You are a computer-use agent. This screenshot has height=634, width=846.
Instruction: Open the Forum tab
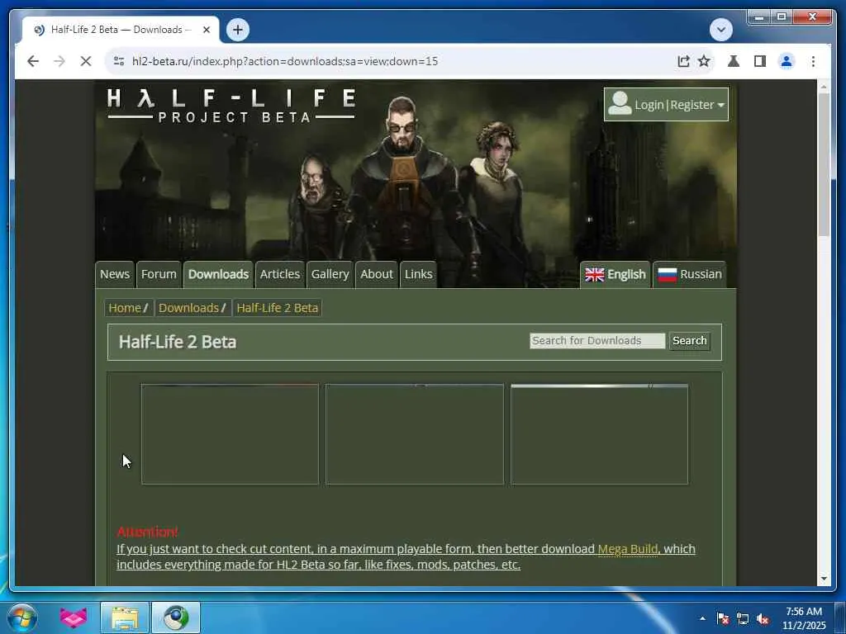[x=159, y=274]
